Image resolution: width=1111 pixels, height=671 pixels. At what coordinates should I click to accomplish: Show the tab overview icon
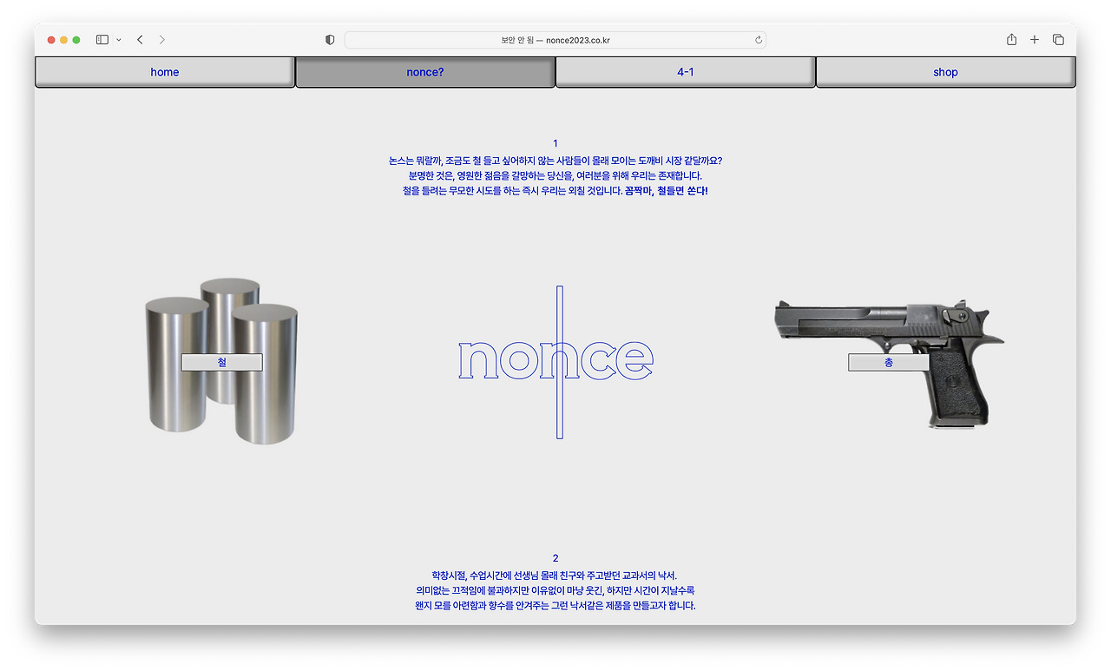1058,40
